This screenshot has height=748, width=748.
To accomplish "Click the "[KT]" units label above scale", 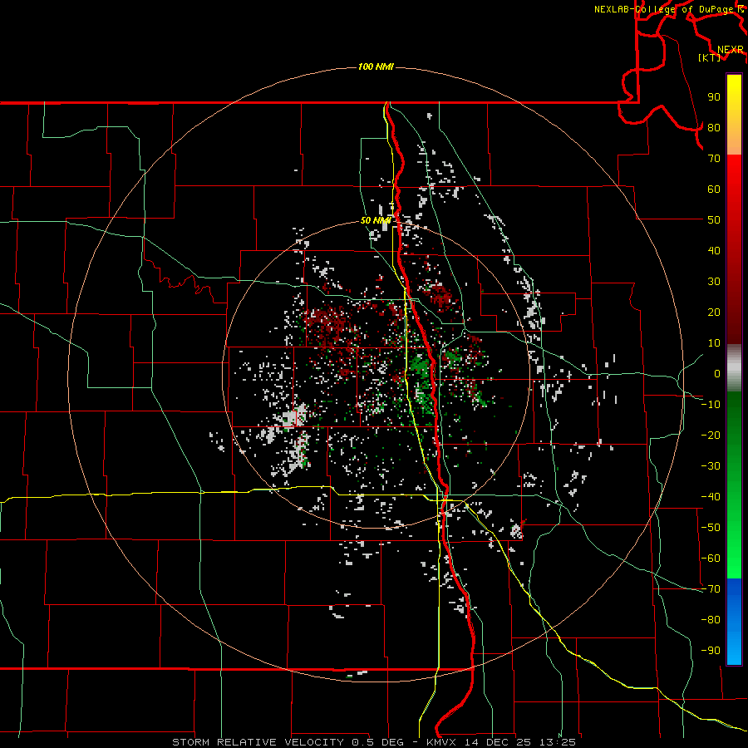I will pos(710,57).
